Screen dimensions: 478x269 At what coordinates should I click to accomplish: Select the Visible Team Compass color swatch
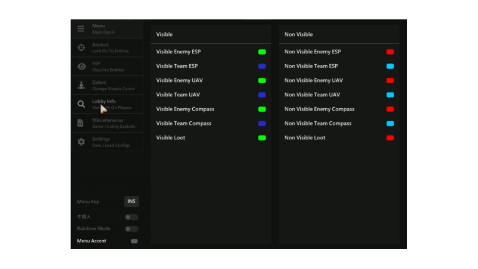point(262,123)
